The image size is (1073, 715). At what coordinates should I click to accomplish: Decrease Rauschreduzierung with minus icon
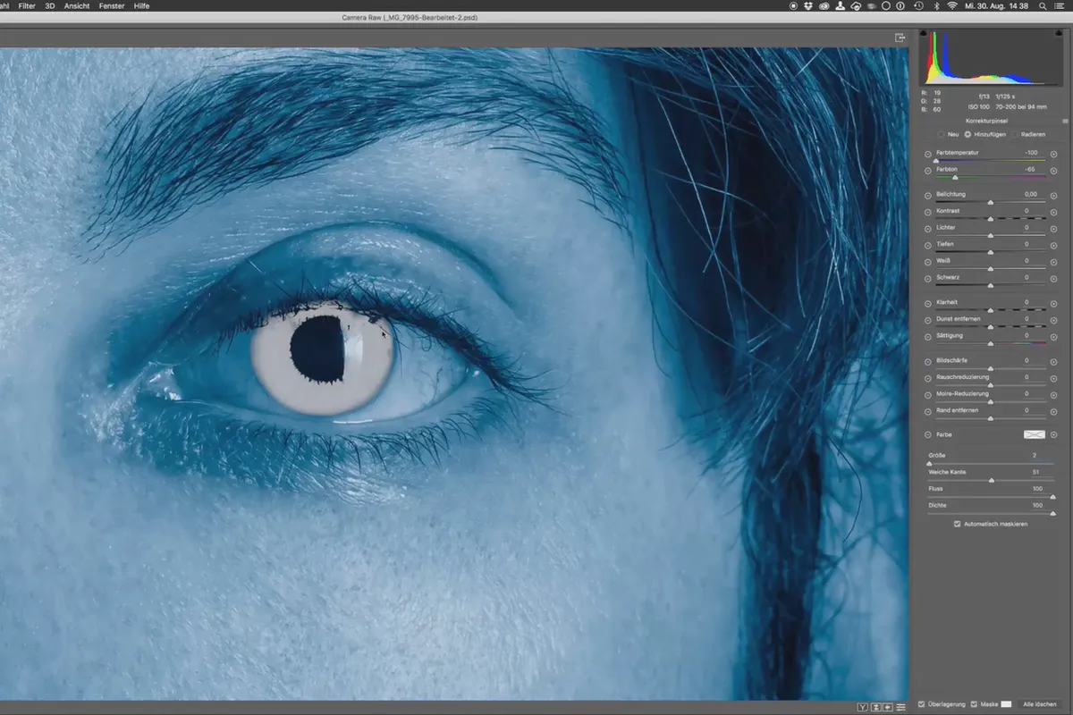tap(927, 379)
